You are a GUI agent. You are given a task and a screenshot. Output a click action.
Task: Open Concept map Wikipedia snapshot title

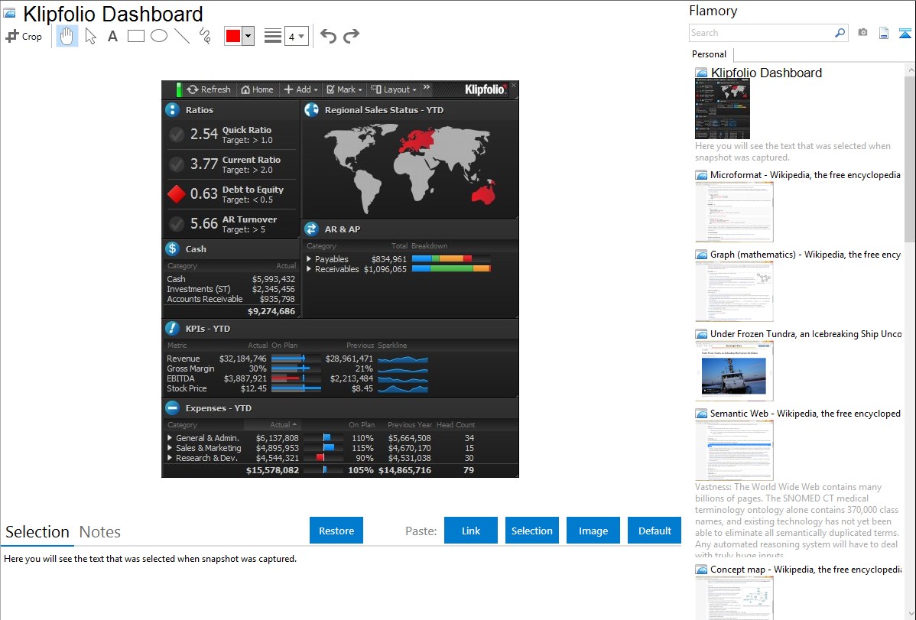(805, 569)
